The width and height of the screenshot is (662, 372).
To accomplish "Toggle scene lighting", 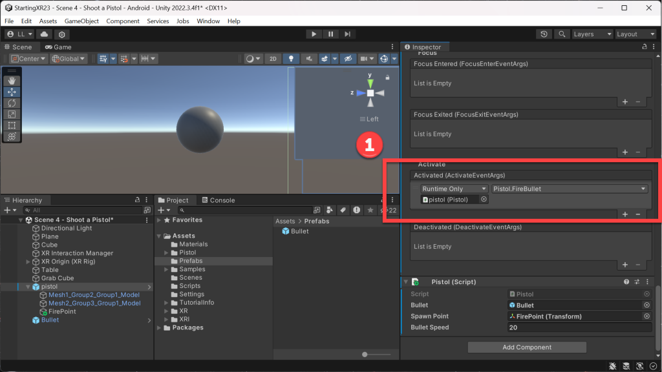I will pos(291,59).
